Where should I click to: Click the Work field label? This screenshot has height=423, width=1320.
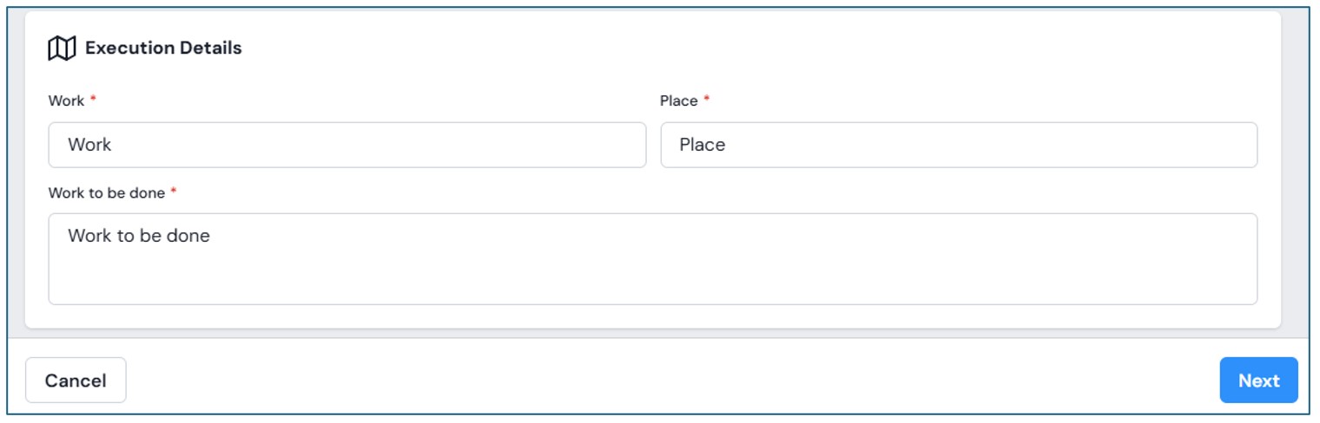point(66,101)
